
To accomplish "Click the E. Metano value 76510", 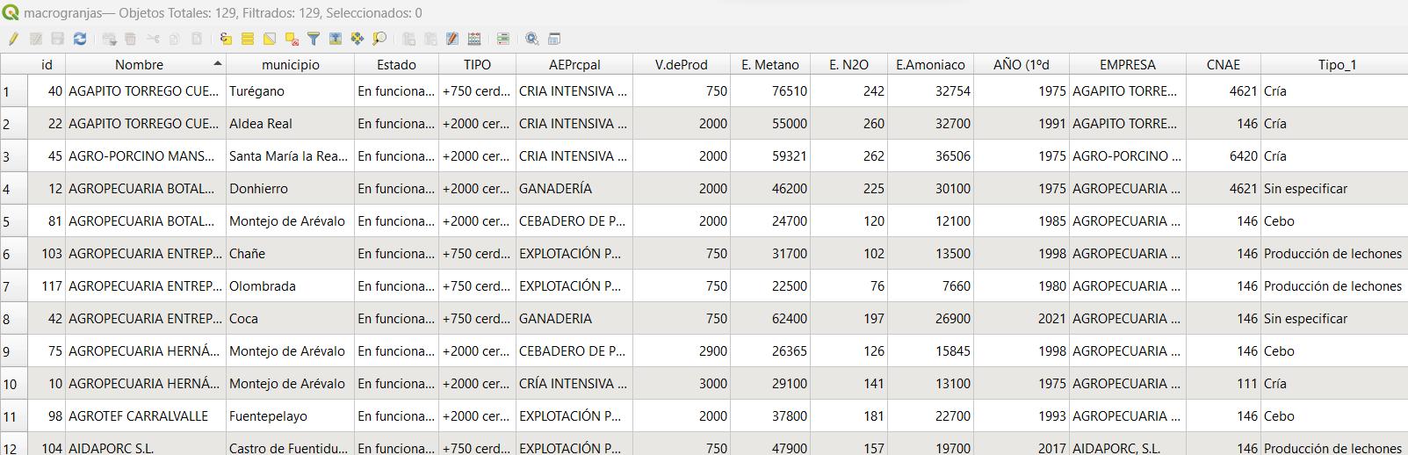I will [770, 91].
